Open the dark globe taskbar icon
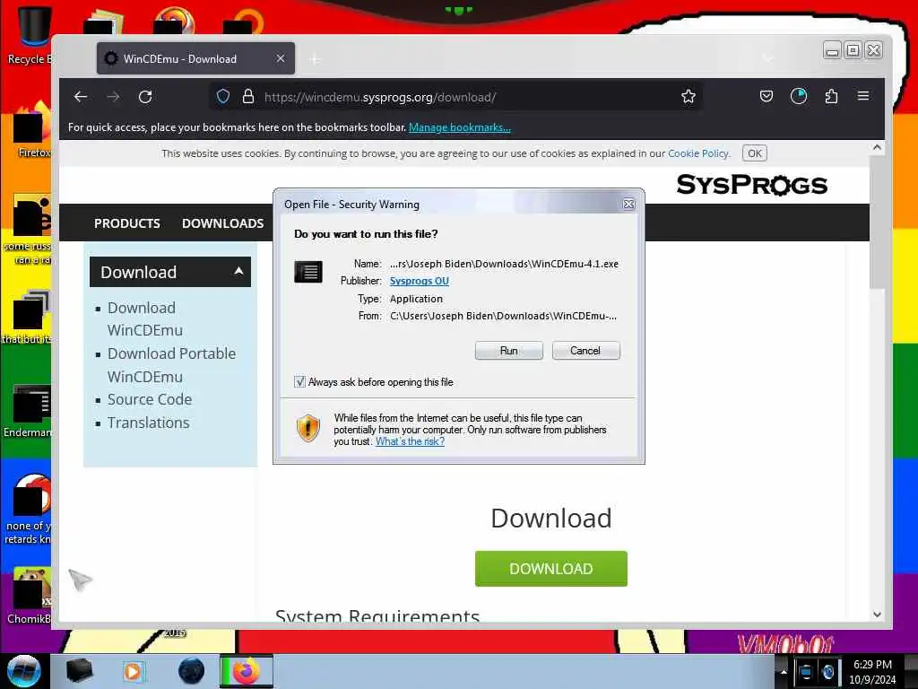 point(191,671)
